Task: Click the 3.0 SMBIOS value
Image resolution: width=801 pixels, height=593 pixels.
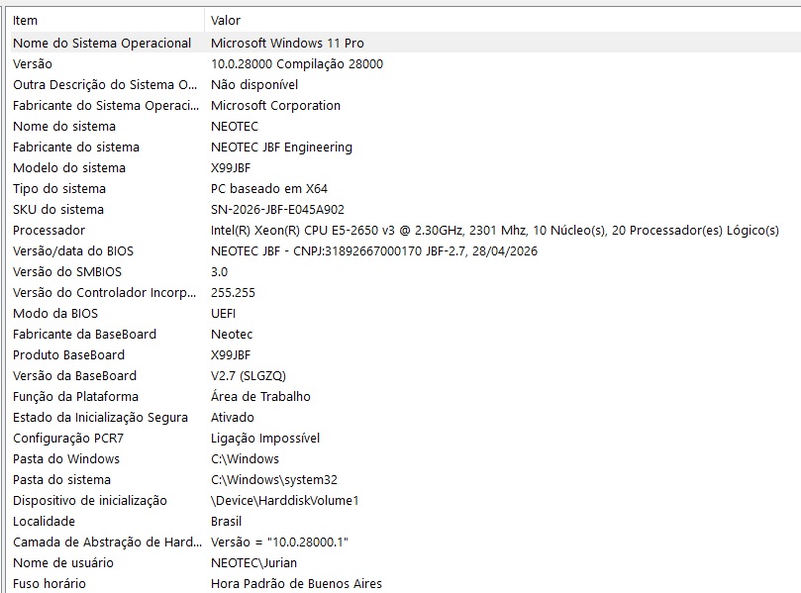Action: tap(219, 271)
